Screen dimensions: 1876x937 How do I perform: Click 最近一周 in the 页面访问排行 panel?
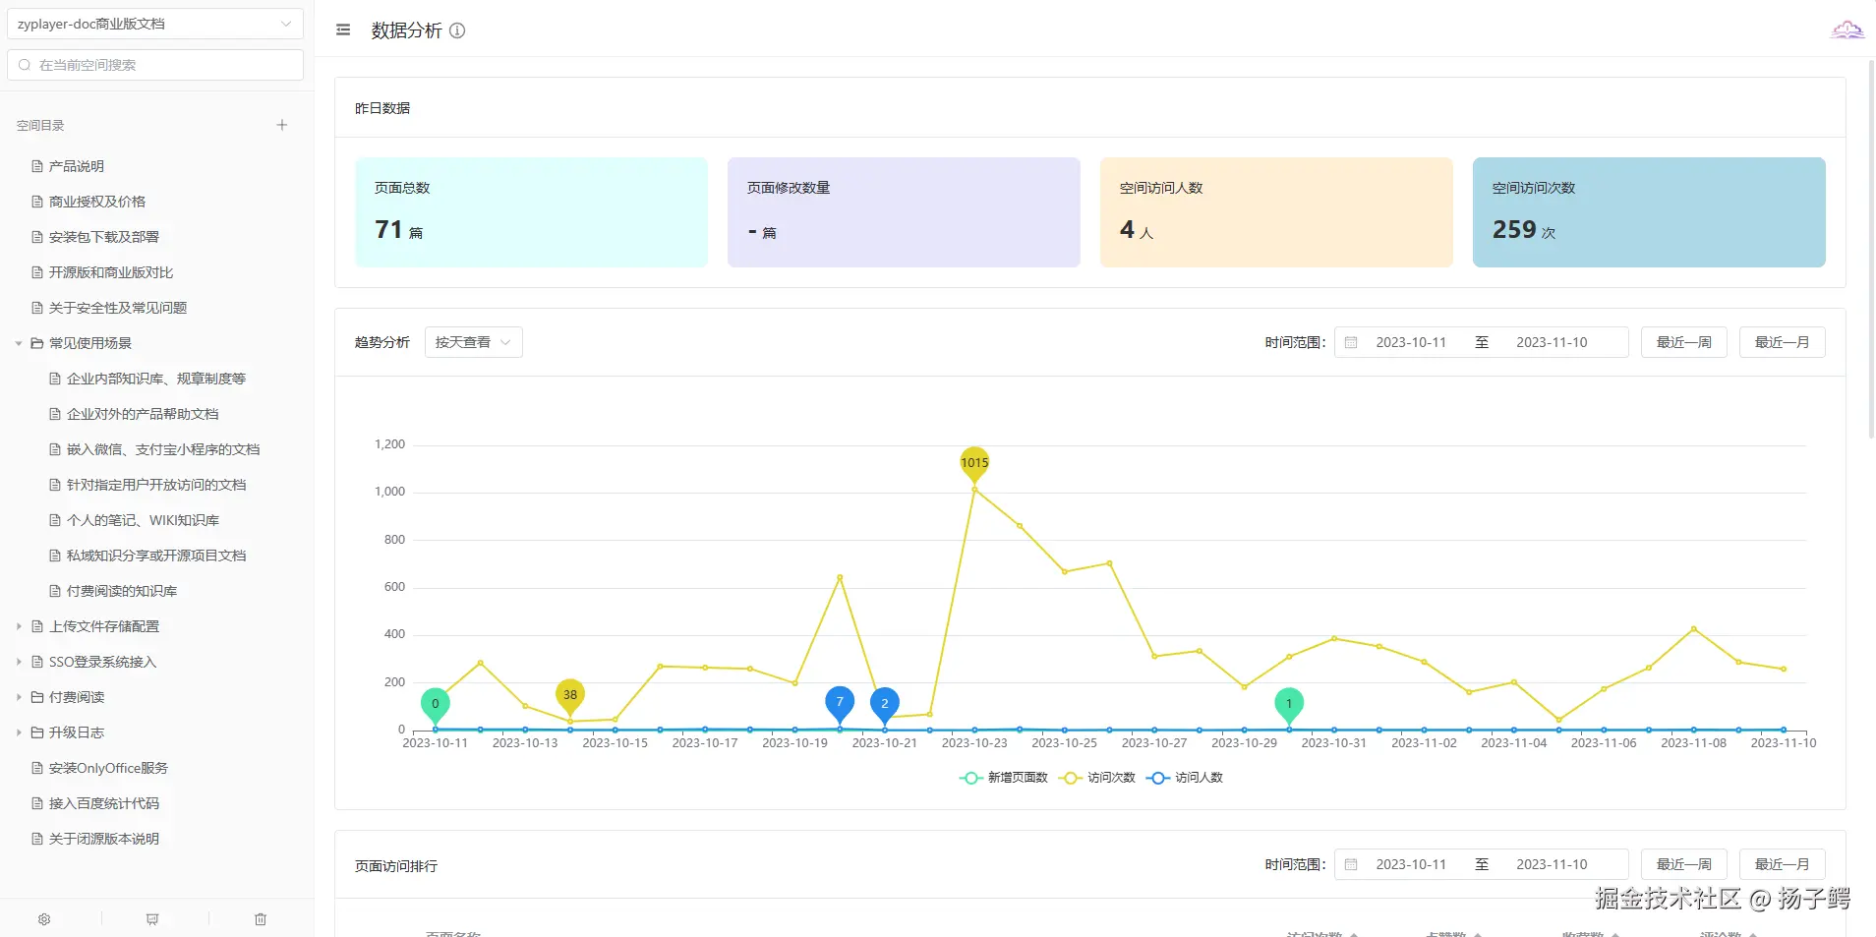tap(1684, 864)
